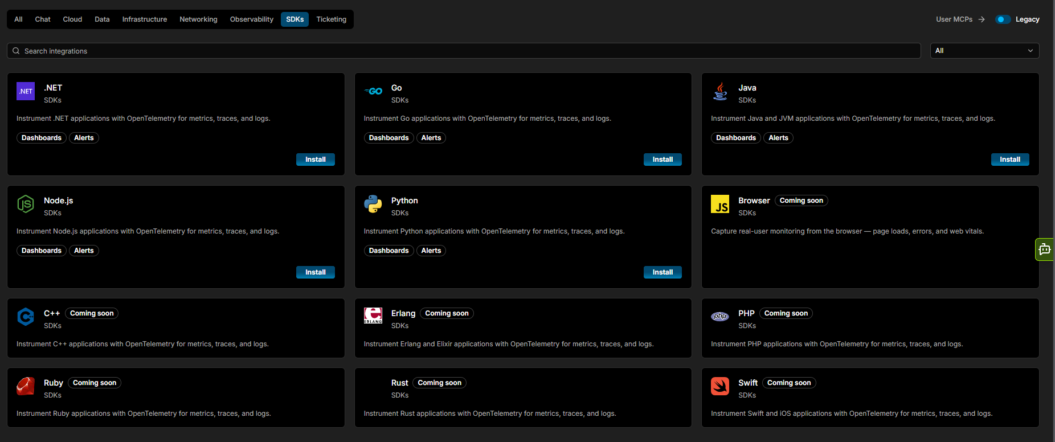Click the Rust card title

pos(399,383)
